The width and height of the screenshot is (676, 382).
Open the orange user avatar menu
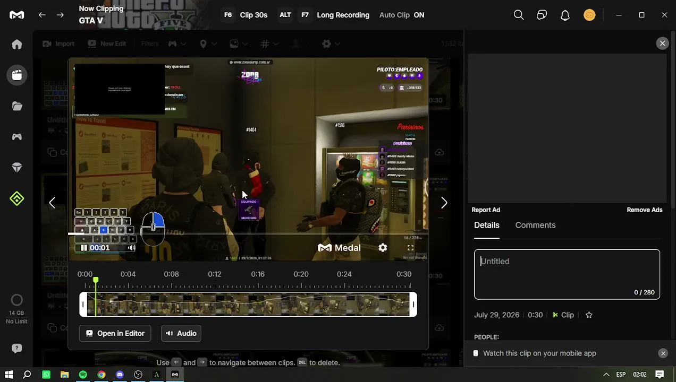pos(589,15)
